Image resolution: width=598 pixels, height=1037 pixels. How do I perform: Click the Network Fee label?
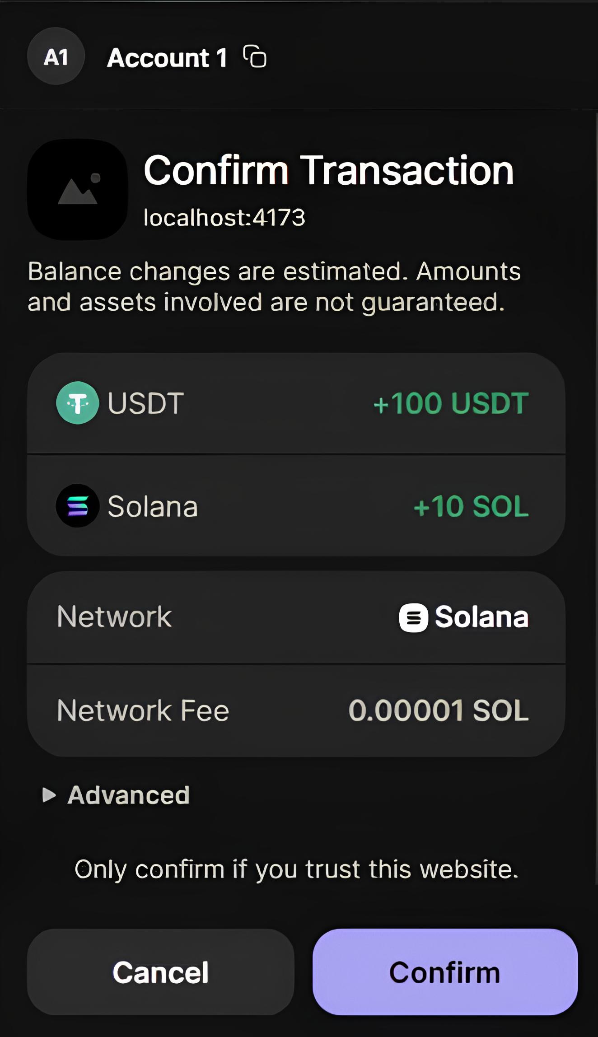coord(143,710)
